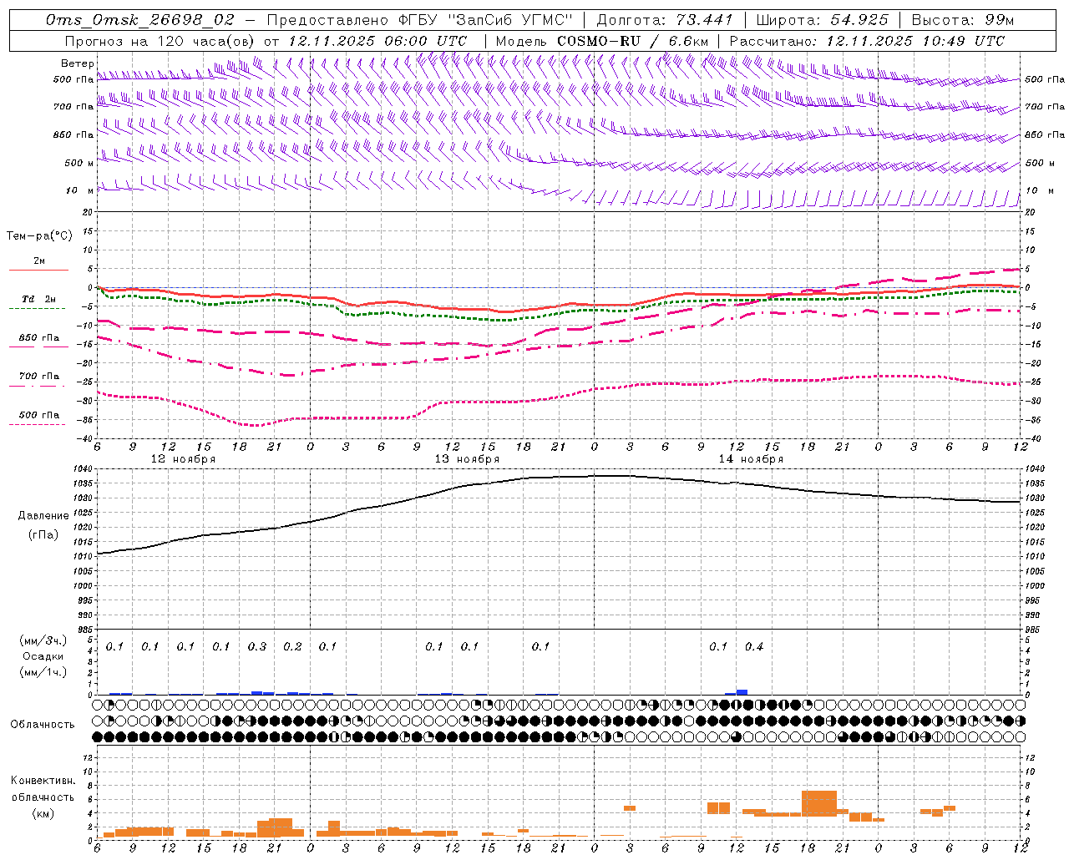
Task: Click the solid red 2м legend line
Action: 38,271
